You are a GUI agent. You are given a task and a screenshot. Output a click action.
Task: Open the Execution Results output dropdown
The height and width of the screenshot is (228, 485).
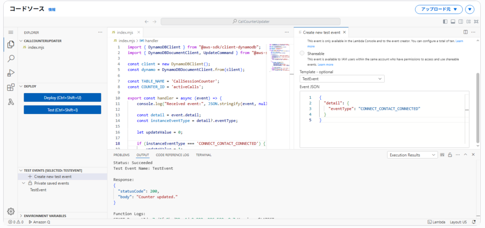[x=412, y=155]
